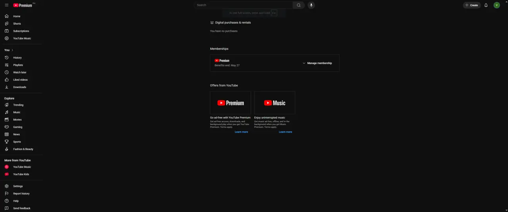
Task: Select Shorts label in sidebar
Action: point(17,24)
